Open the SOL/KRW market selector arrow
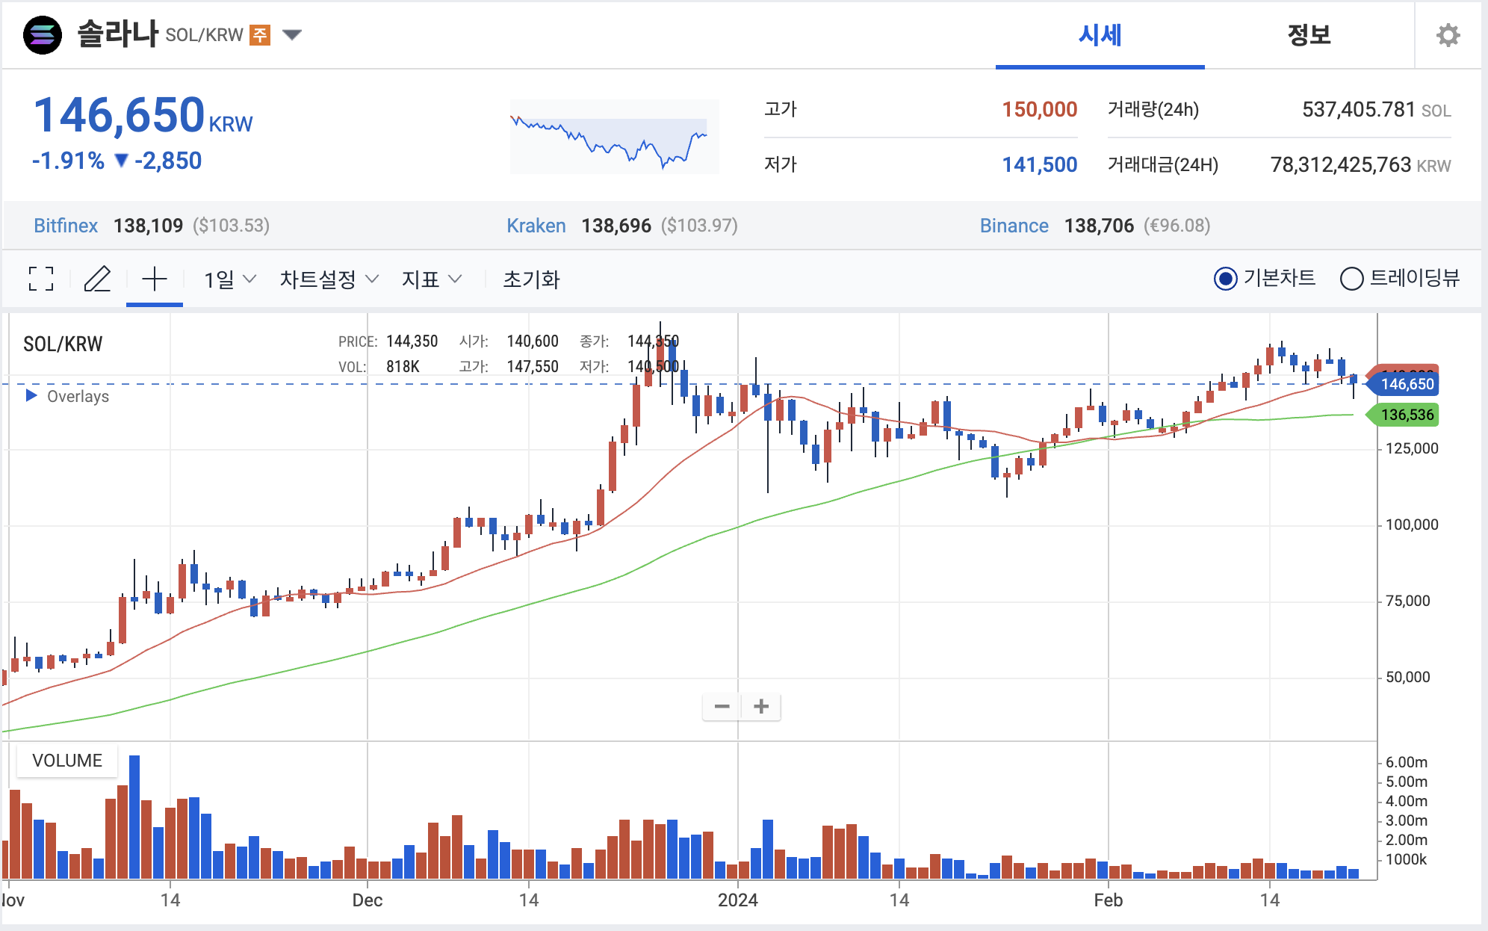The width and height of the screenshot is (1488, 931). 292,34
